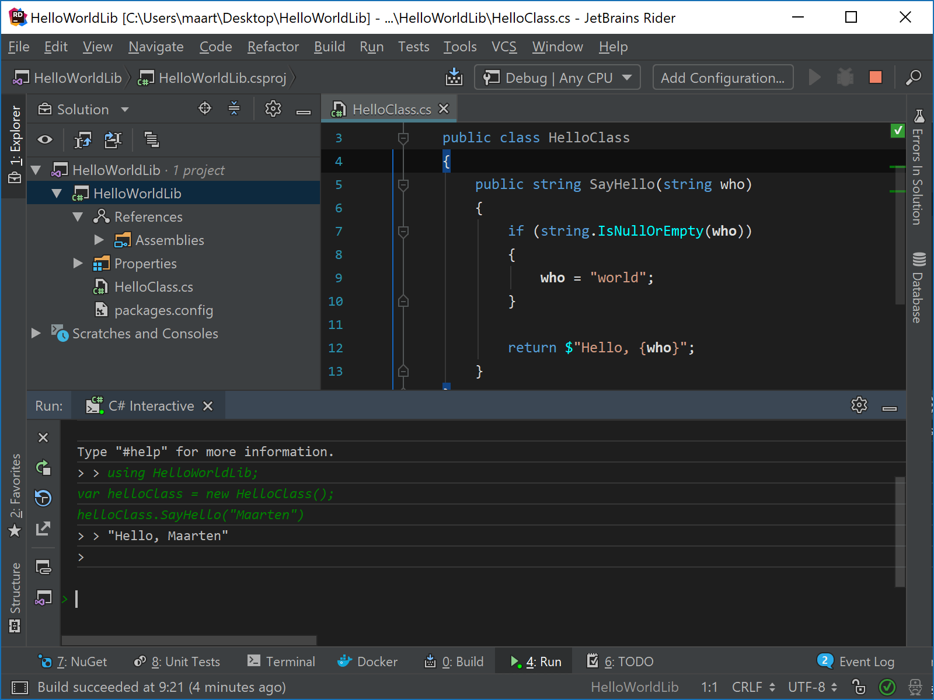Screen dimensions: 934x700
Task: Open the Docker tool window
Action: [x=368, y=661]
